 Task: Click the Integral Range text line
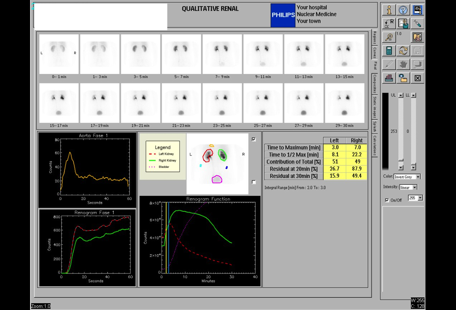click(x=295, y=188)
